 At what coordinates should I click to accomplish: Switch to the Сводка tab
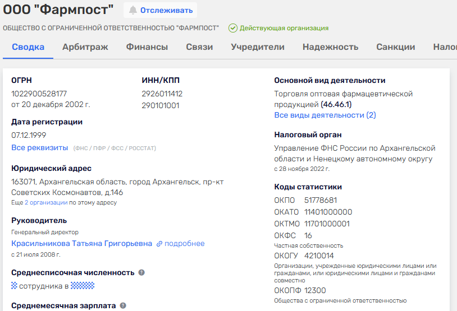pos(28,47)
